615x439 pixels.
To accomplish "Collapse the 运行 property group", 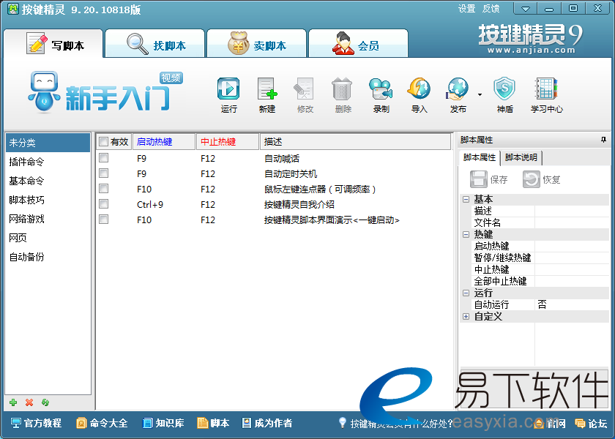I will click(466, 293).
